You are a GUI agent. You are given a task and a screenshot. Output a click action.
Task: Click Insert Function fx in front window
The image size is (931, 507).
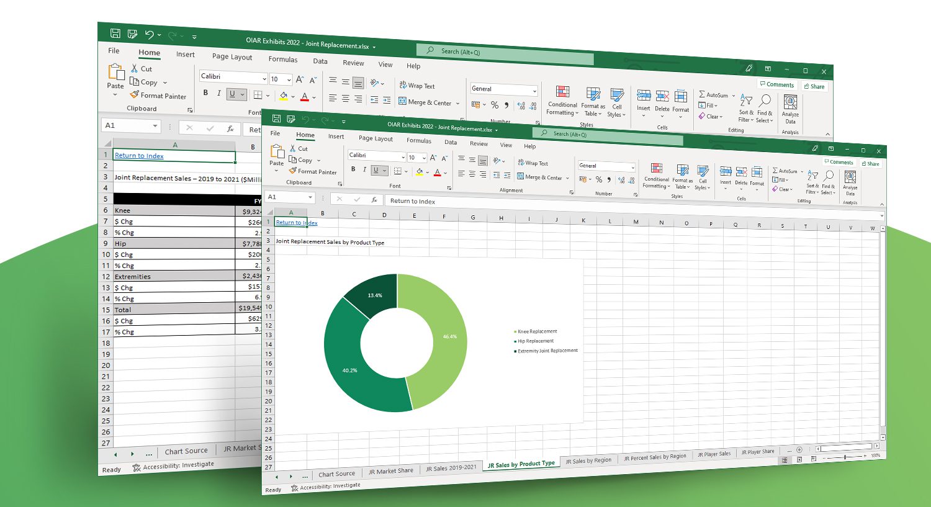(x=374, y=200)
